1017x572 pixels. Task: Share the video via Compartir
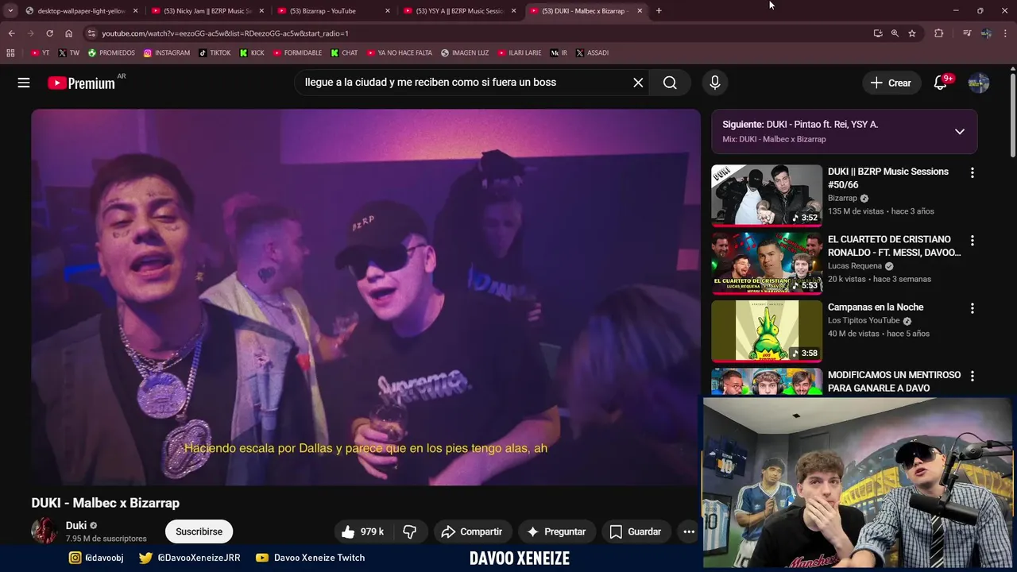(x=472, y=531)
